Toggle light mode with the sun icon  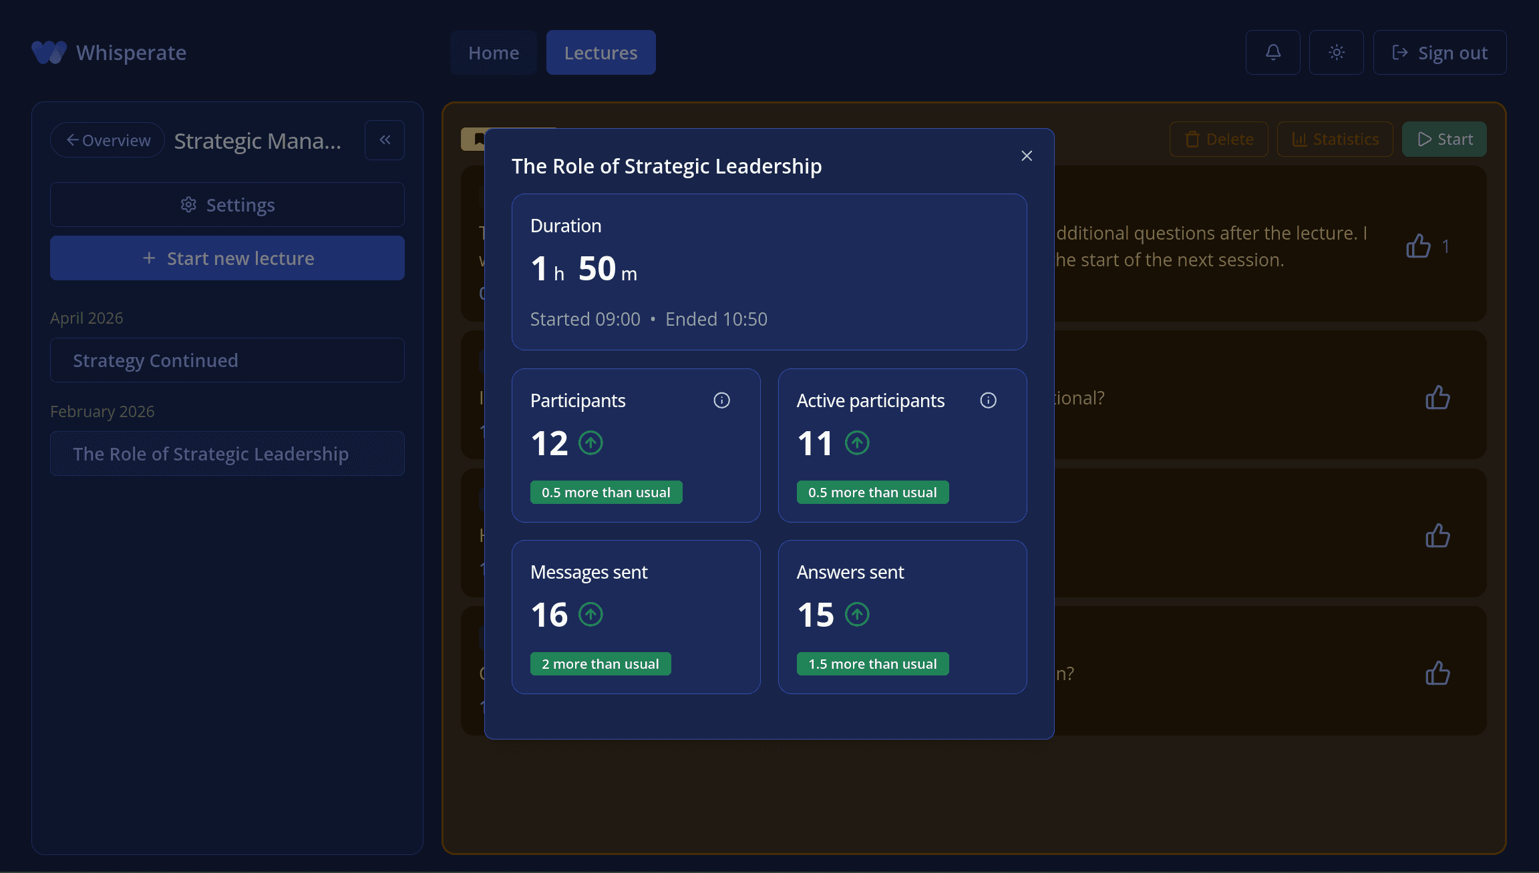click(x=1336, y=52)
